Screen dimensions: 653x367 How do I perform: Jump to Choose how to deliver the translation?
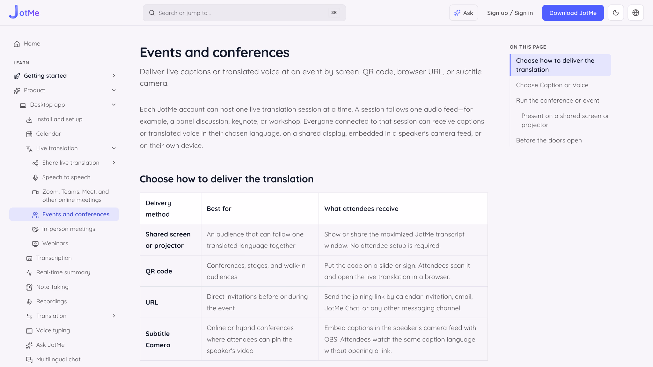[x=561, y=65]
